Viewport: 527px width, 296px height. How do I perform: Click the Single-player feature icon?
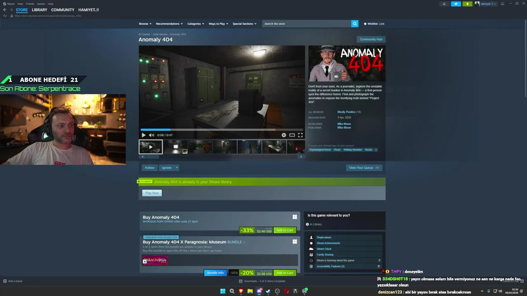tap(311, 237)
